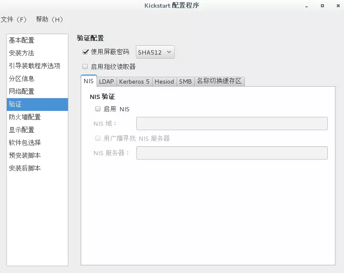Switch to the LDAP tab
The height and width of the screenshot is (273, 344).
pyautogui.click(x=107, y=81)
